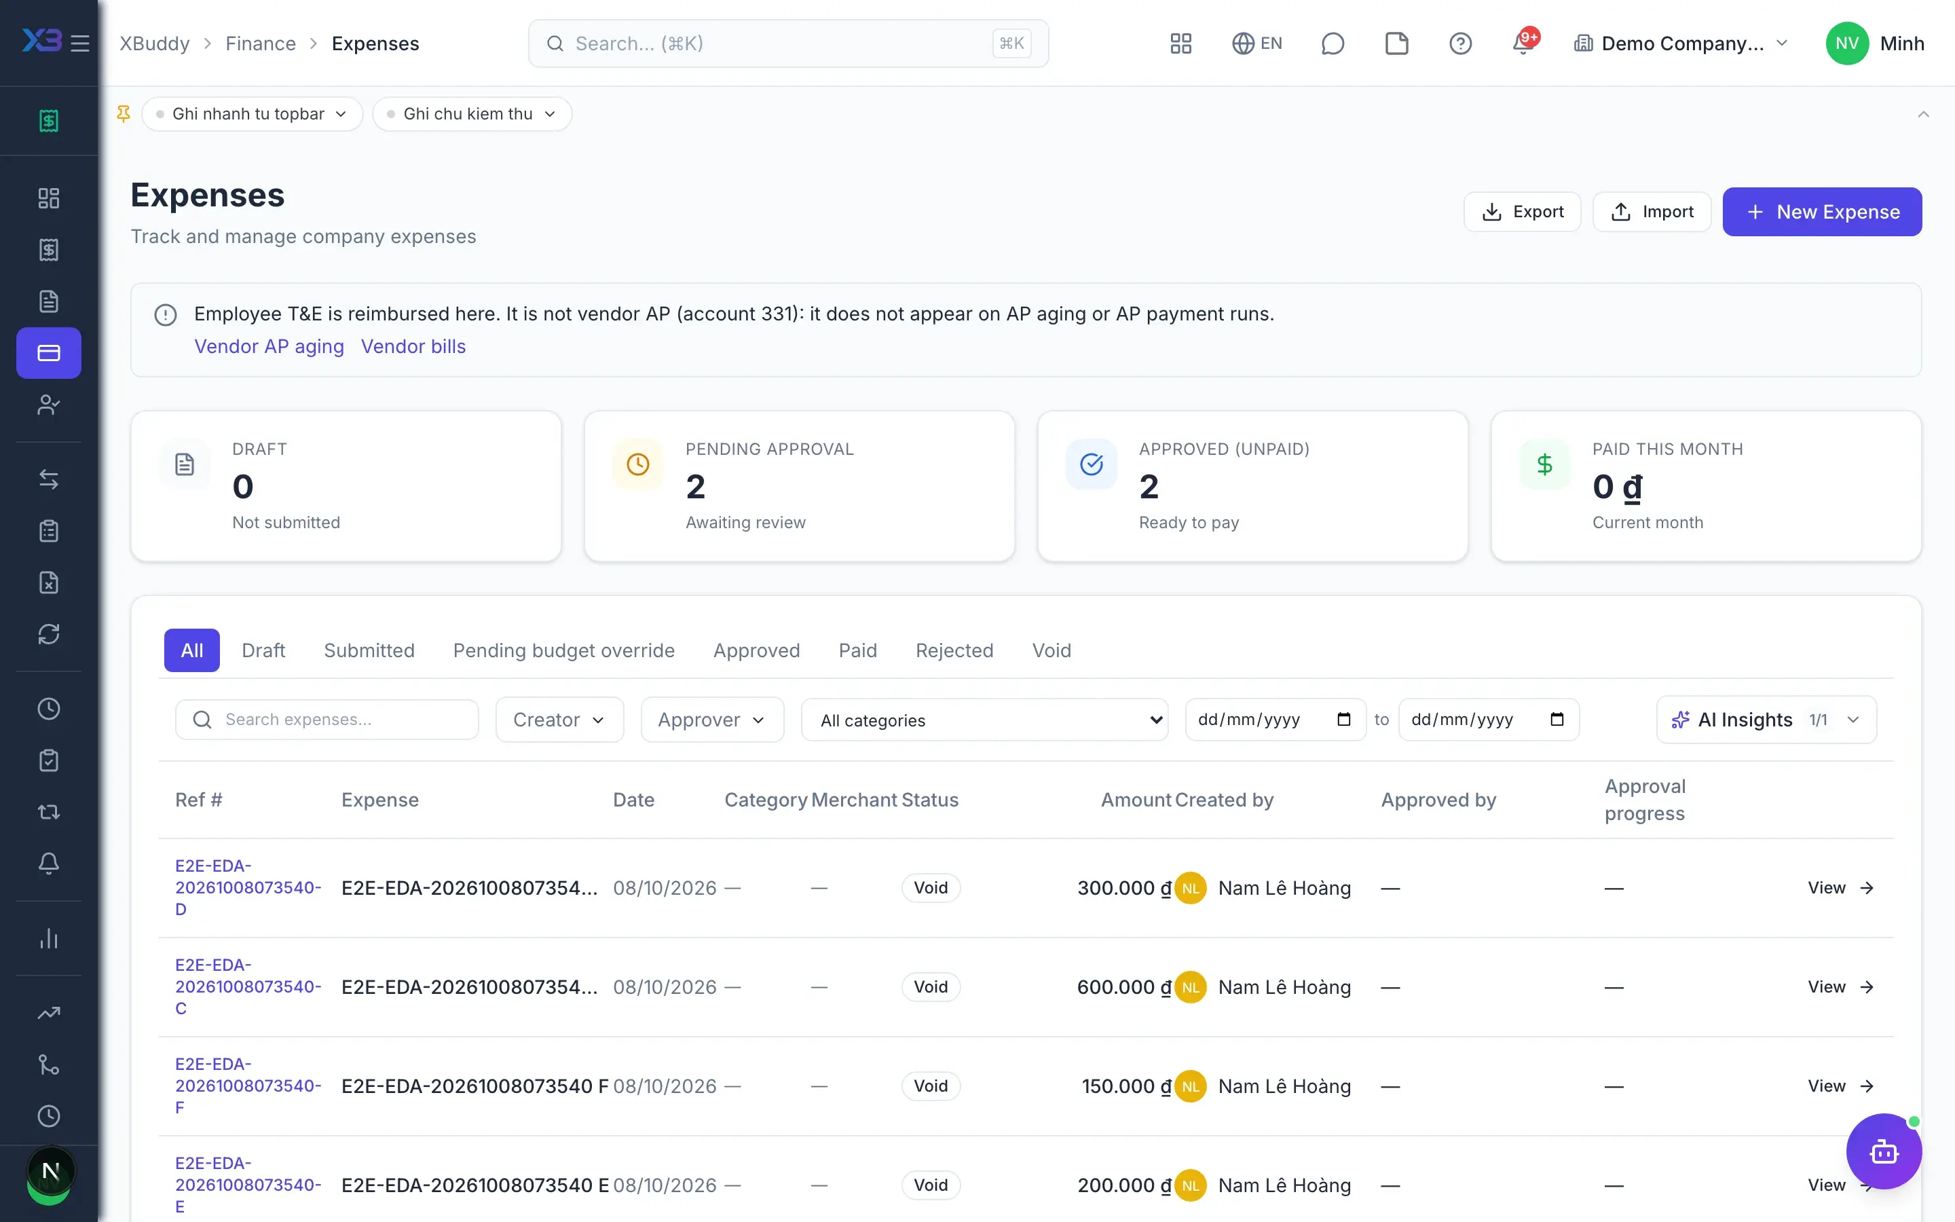The image size is (1955, 1222).
Task: Open the Approver filter dropdown
Action: [x=711, y=720]
